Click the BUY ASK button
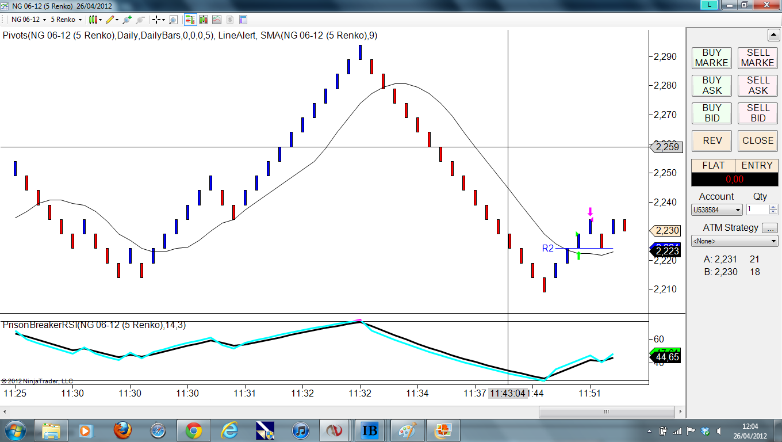Image resolution: width=782 pixels, height=442 pixels. tap(711, 85)
